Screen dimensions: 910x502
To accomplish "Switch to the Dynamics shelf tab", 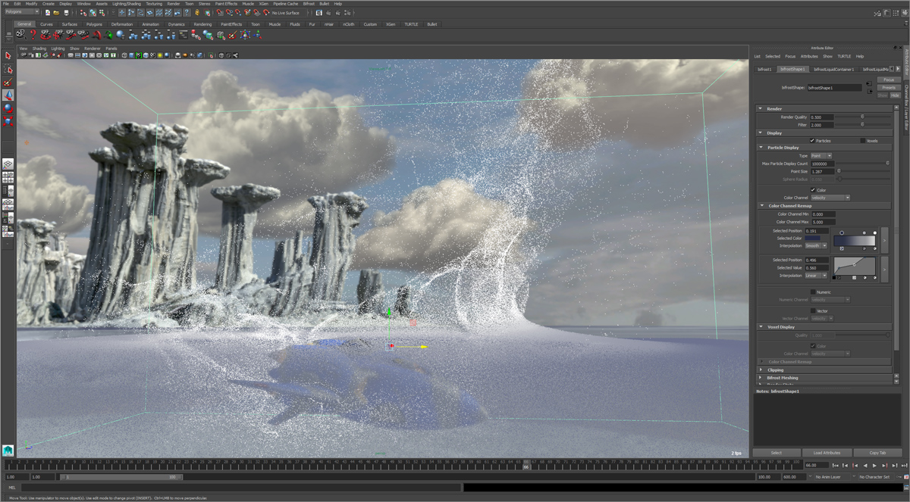I will (x=176, y=24).
